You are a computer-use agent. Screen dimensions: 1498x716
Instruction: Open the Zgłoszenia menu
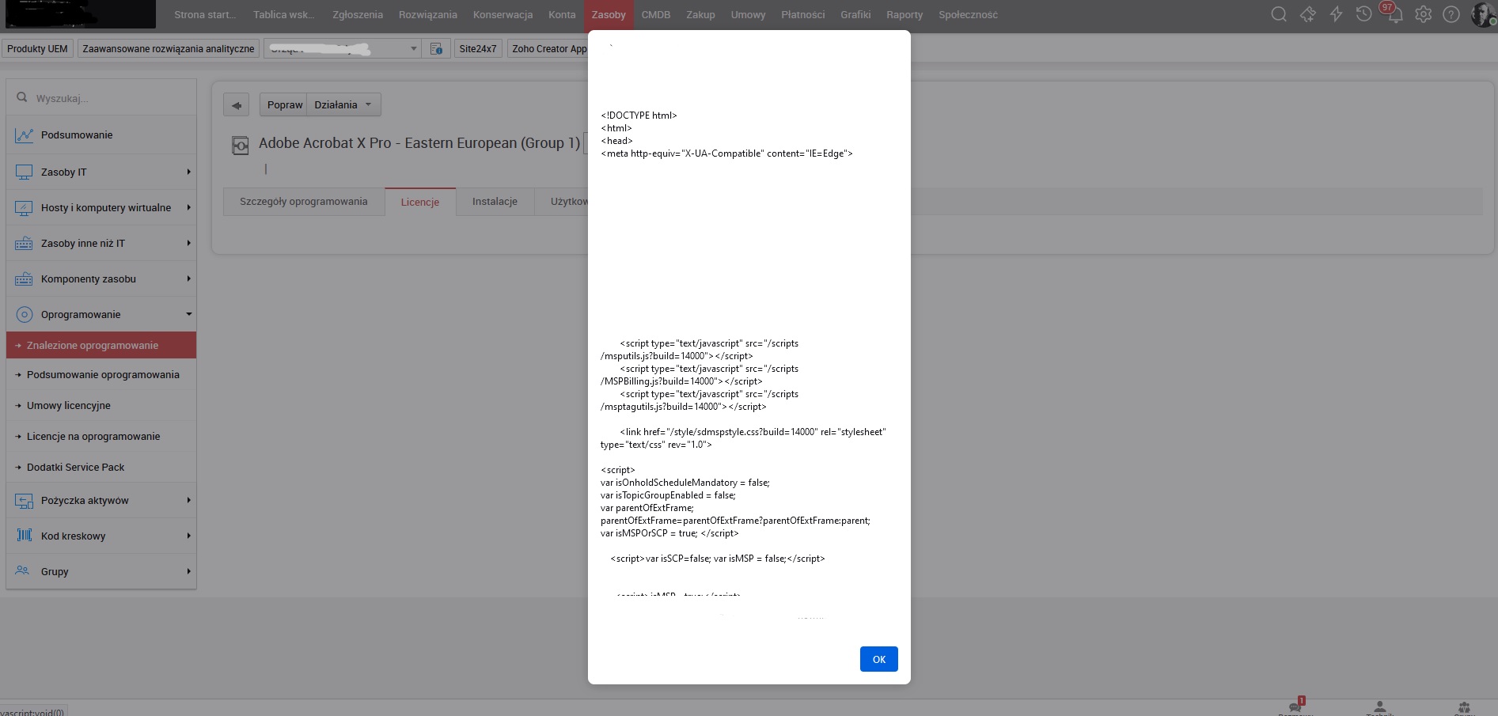[x=358, y=15]
